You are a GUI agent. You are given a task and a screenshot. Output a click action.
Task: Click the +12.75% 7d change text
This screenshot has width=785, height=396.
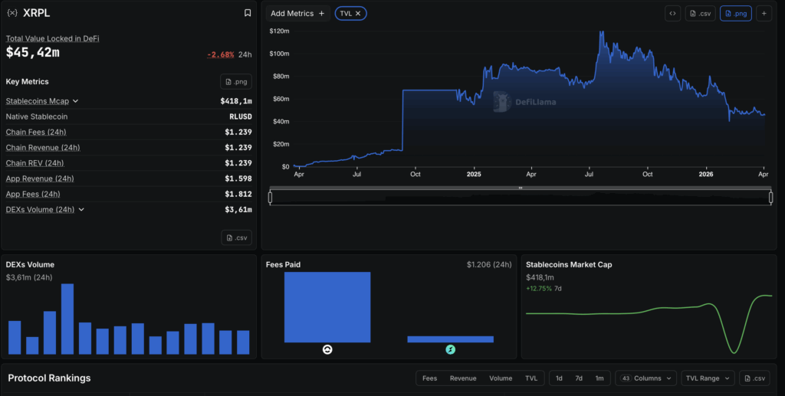[539, 289]
